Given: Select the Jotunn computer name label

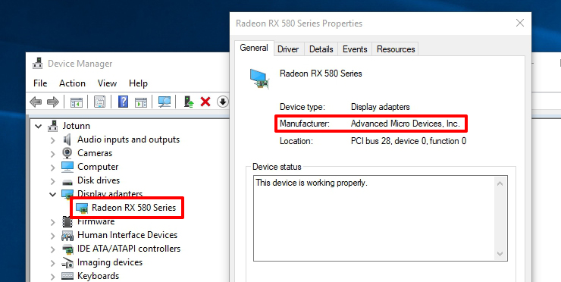Looking at the screenshot, I should pos(77,126).
